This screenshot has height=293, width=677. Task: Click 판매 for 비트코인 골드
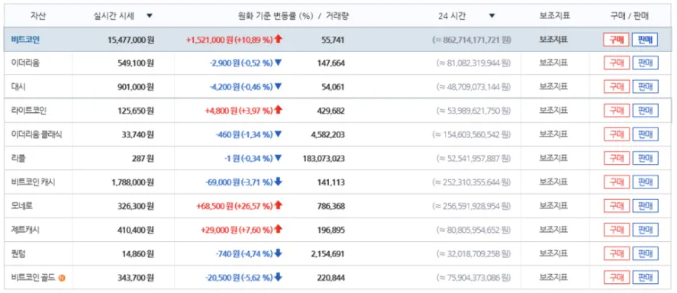[x=645, y=278]
